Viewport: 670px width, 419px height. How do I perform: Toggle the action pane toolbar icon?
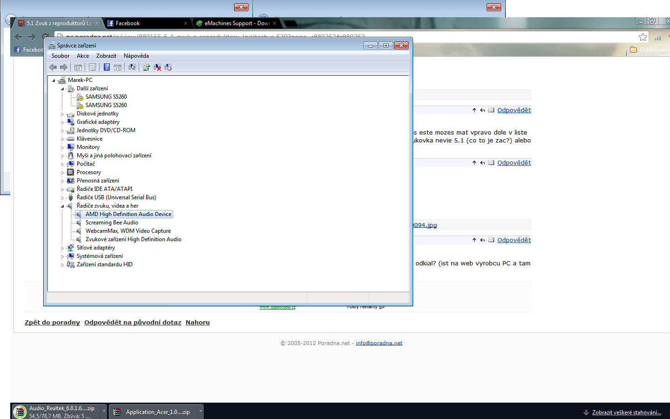(118, 68)
